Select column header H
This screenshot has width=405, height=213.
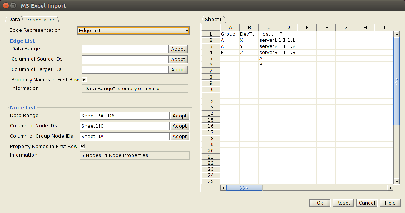coord(365,28)
